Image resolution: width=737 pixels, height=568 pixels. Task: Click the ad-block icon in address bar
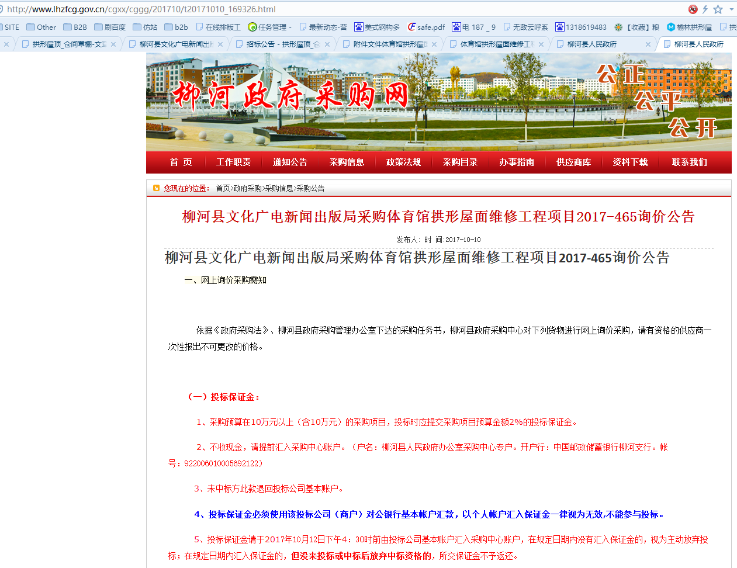coord(693,9)
